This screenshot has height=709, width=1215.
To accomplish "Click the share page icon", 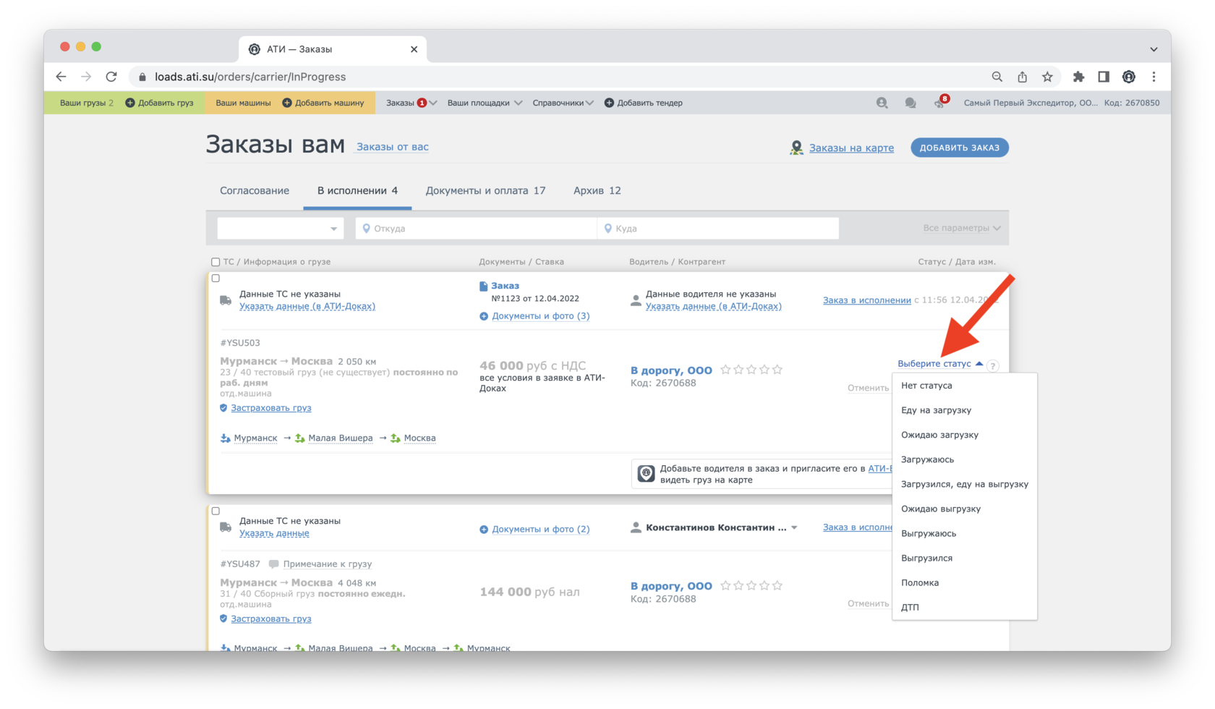I will click(1022, 77).
